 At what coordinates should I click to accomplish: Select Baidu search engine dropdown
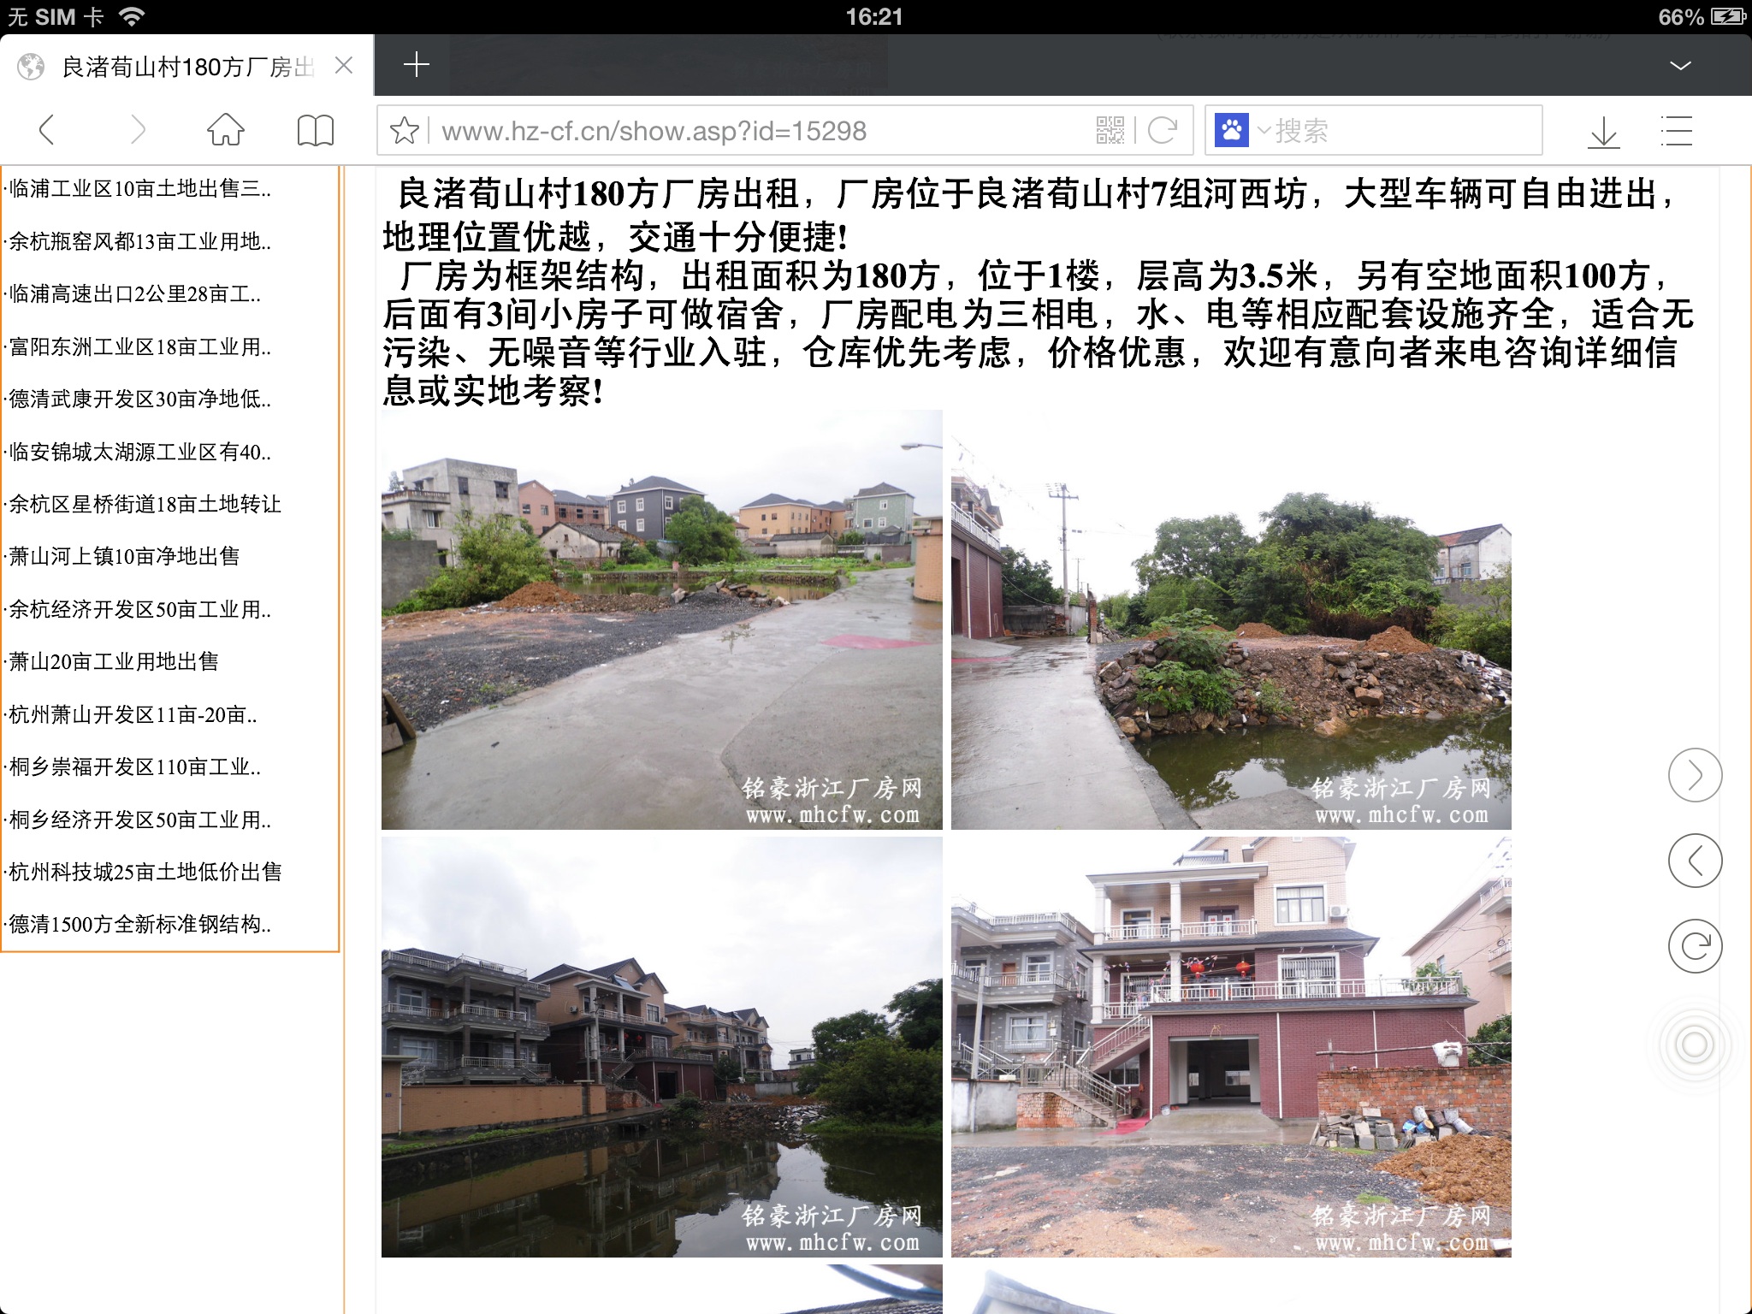point(1242,131)
